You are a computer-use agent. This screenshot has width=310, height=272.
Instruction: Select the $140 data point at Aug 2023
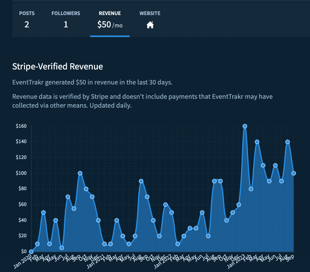click(x=288, y=142)
